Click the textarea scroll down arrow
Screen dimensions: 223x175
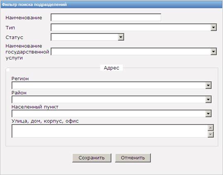211,134
